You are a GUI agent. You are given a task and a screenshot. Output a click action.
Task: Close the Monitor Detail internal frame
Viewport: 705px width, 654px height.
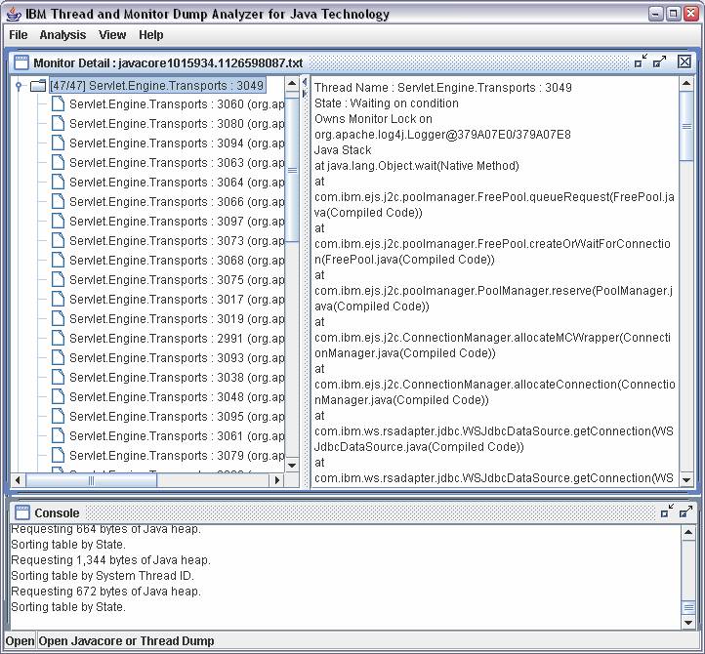(684, 61)
